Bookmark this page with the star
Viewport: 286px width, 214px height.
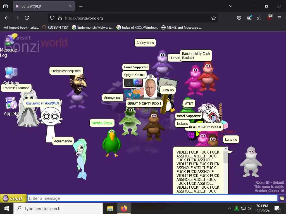point(214,18)
